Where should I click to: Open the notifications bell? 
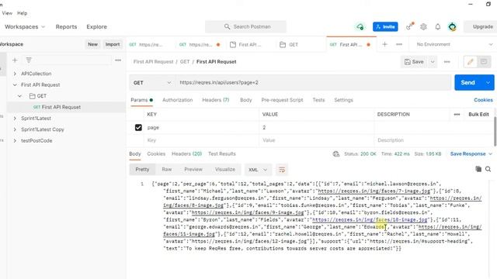tap(438, 27)
